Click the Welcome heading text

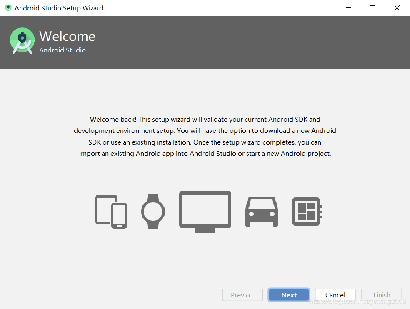point(67,36)
